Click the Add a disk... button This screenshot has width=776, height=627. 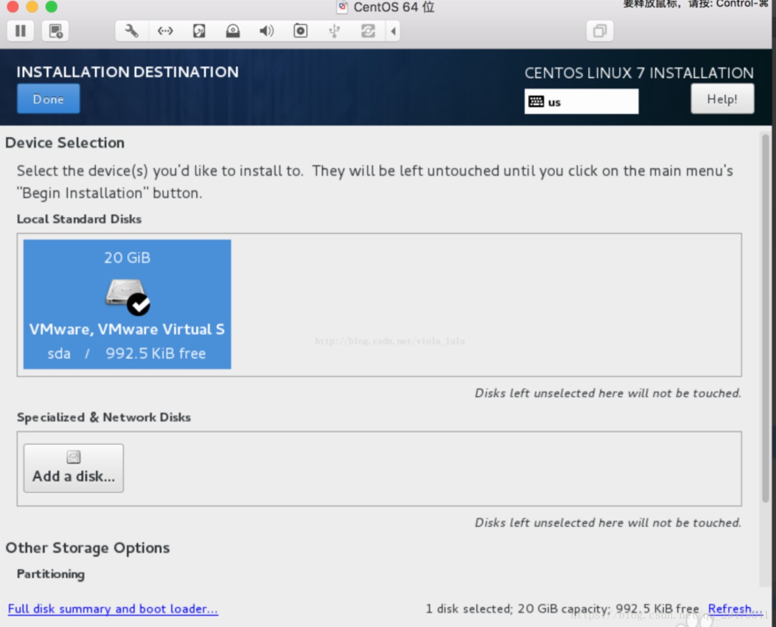click(x=74, y=468)
